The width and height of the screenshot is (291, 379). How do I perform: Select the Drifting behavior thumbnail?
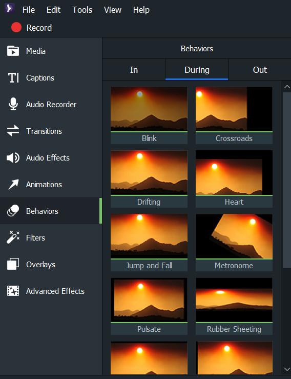point(149,173)
